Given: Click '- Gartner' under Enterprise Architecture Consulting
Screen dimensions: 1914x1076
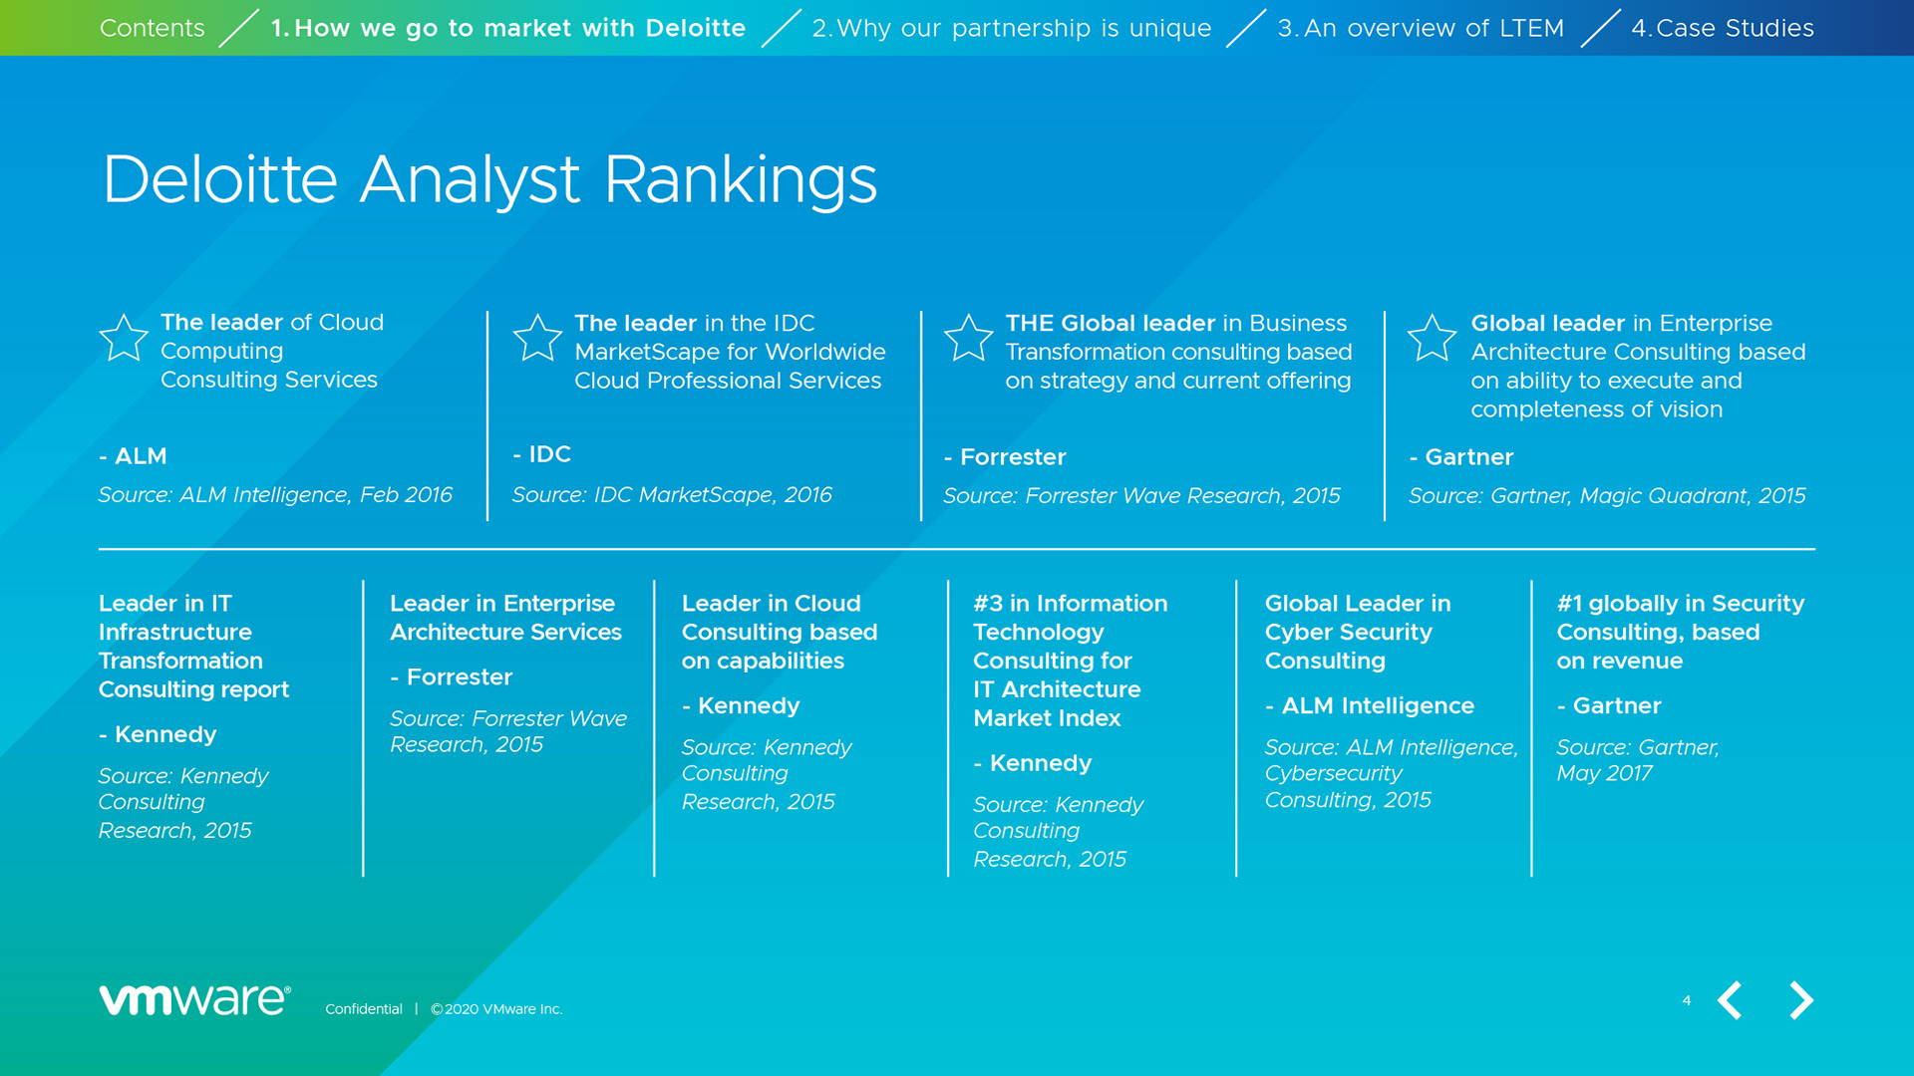Looking at the screenshot, I should (x=1461, y=457).
